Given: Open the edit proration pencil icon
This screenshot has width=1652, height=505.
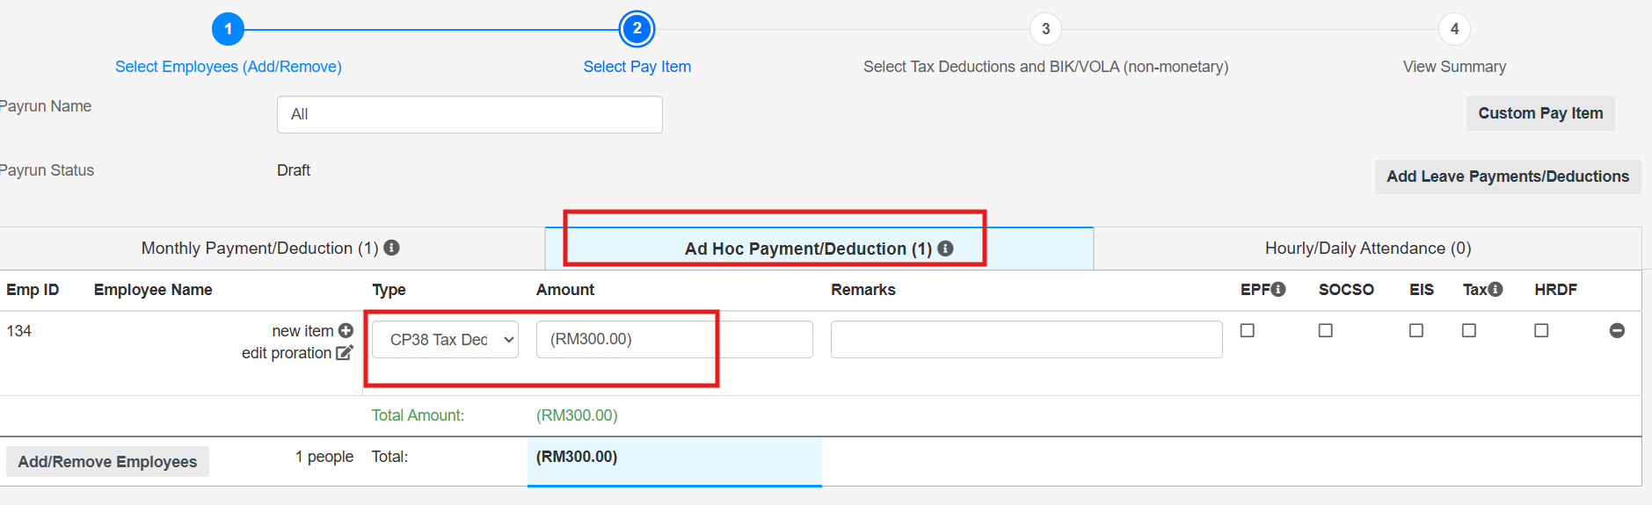Looking at the screenshot, I should coord(345,353).
